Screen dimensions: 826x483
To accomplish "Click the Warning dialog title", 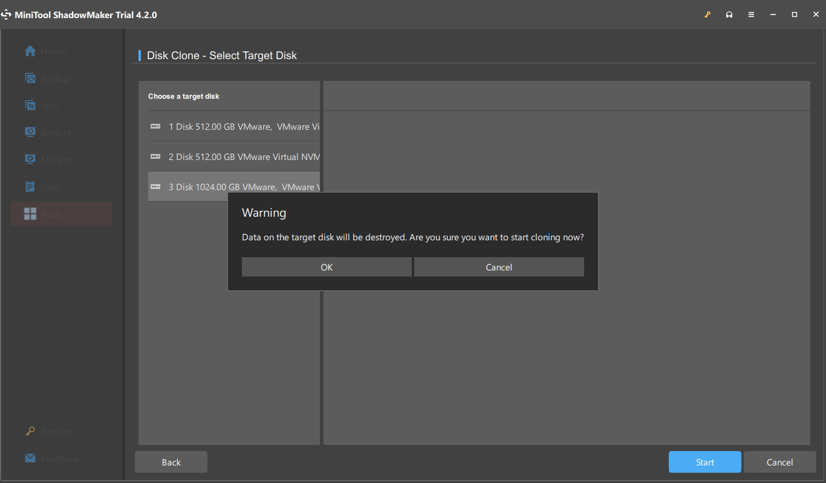I will click(x=264, y=213).
